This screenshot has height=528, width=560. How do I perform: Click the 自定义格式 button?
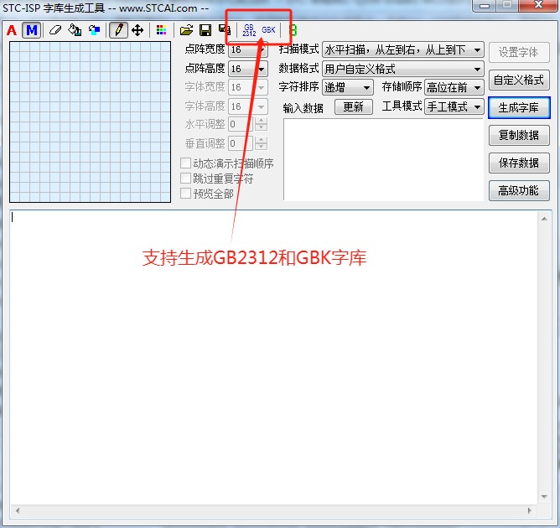tap(519, 80)
